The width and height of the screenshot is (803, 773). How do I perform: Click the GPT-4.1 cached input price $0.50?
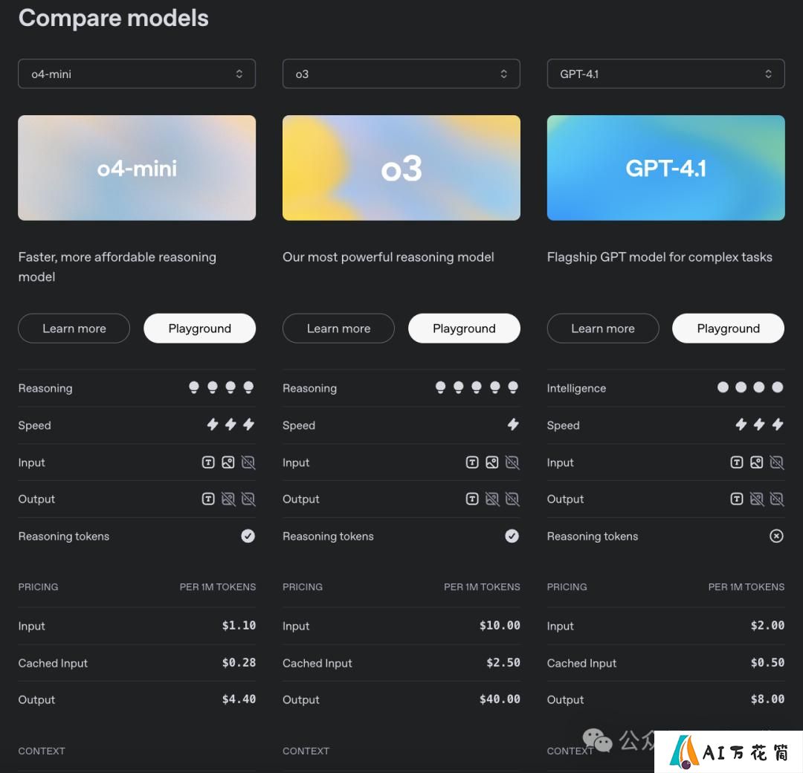767,662
